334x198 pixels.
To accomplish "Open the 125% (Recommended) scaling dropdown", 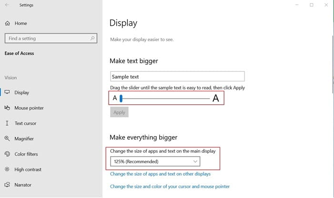I will pos(155,161).
